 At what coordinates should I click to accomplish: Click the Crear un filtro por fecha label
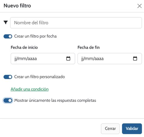pos(35,36)
